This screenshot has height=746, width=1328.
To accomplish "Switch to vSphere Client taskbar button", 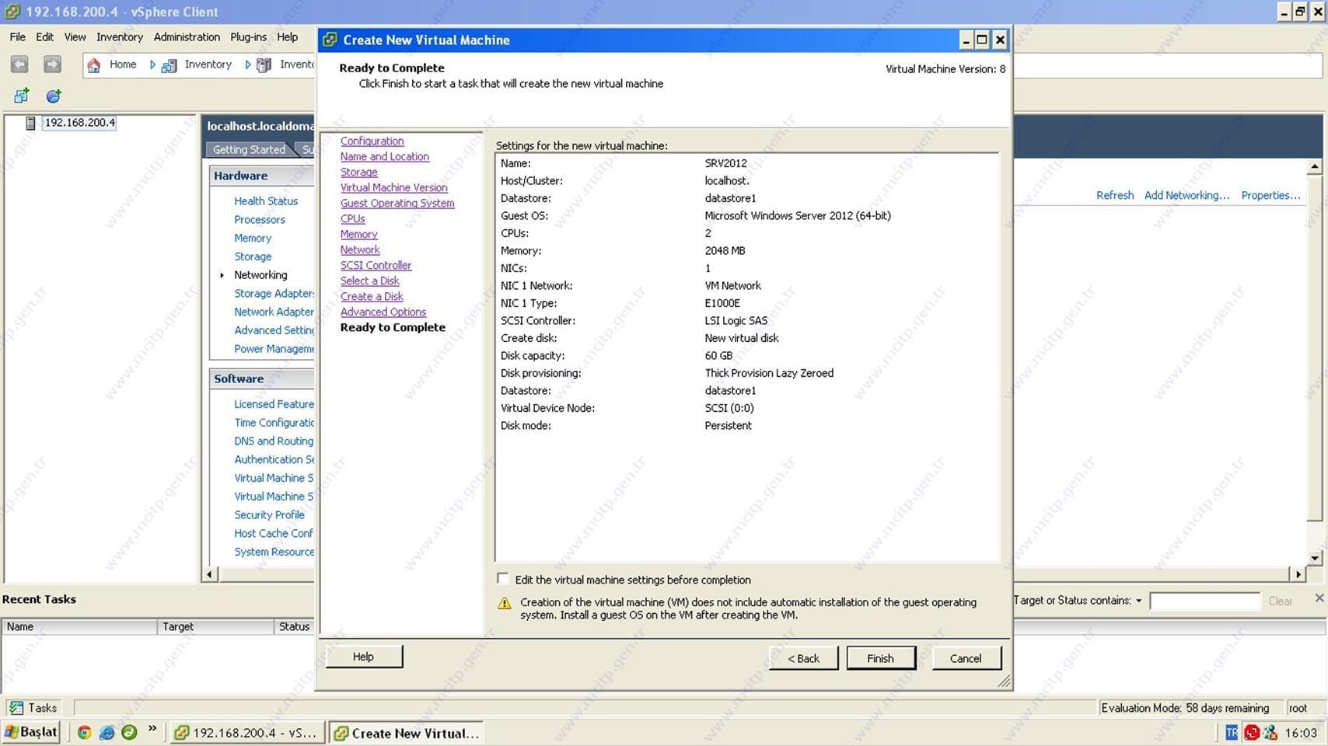I will pyautogui.click(x=246, y=733).
